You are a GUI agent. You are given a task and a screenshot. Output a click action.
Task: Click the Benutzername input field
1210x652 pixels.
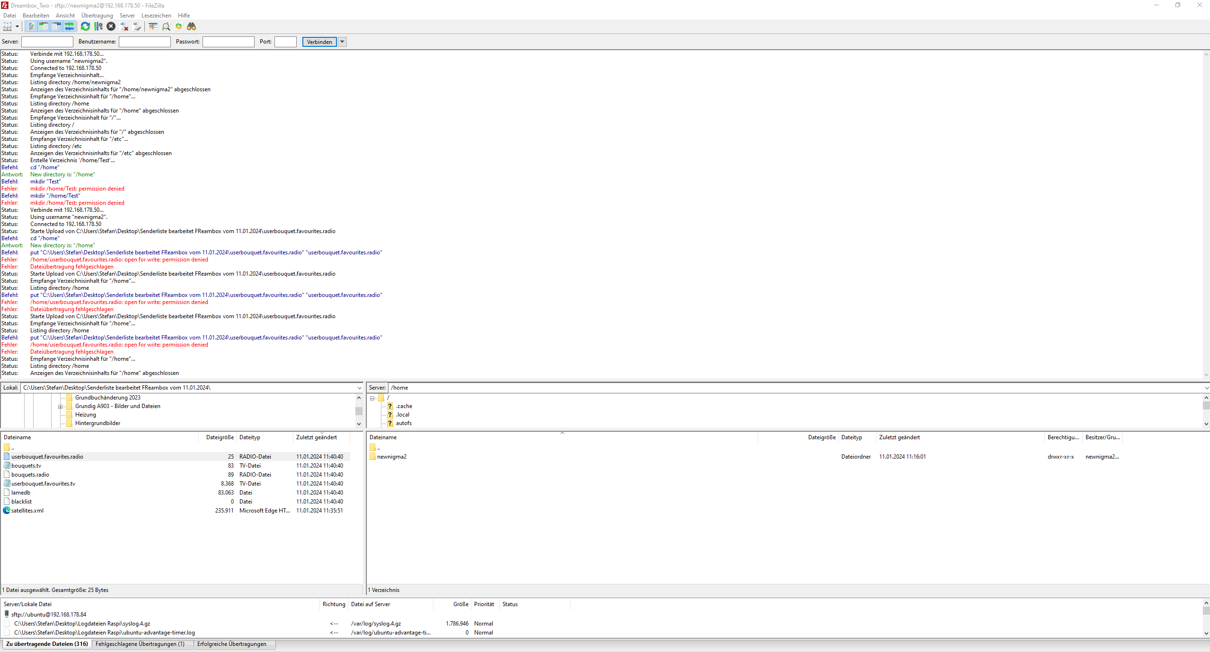[x=144, y=42]
